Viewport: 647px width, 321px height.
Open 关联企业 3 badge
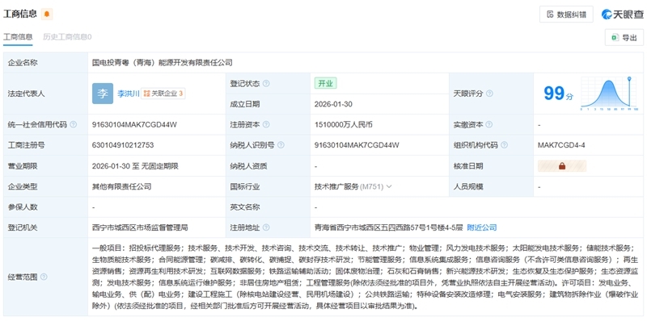[x=163, y=94]
